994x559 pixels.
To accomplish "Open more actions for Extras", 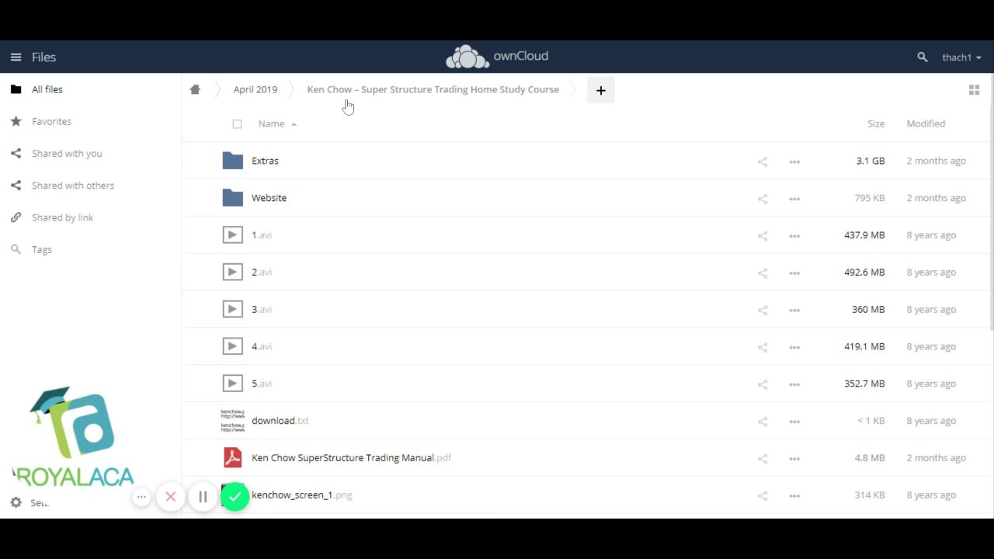I will click(794, 161).
